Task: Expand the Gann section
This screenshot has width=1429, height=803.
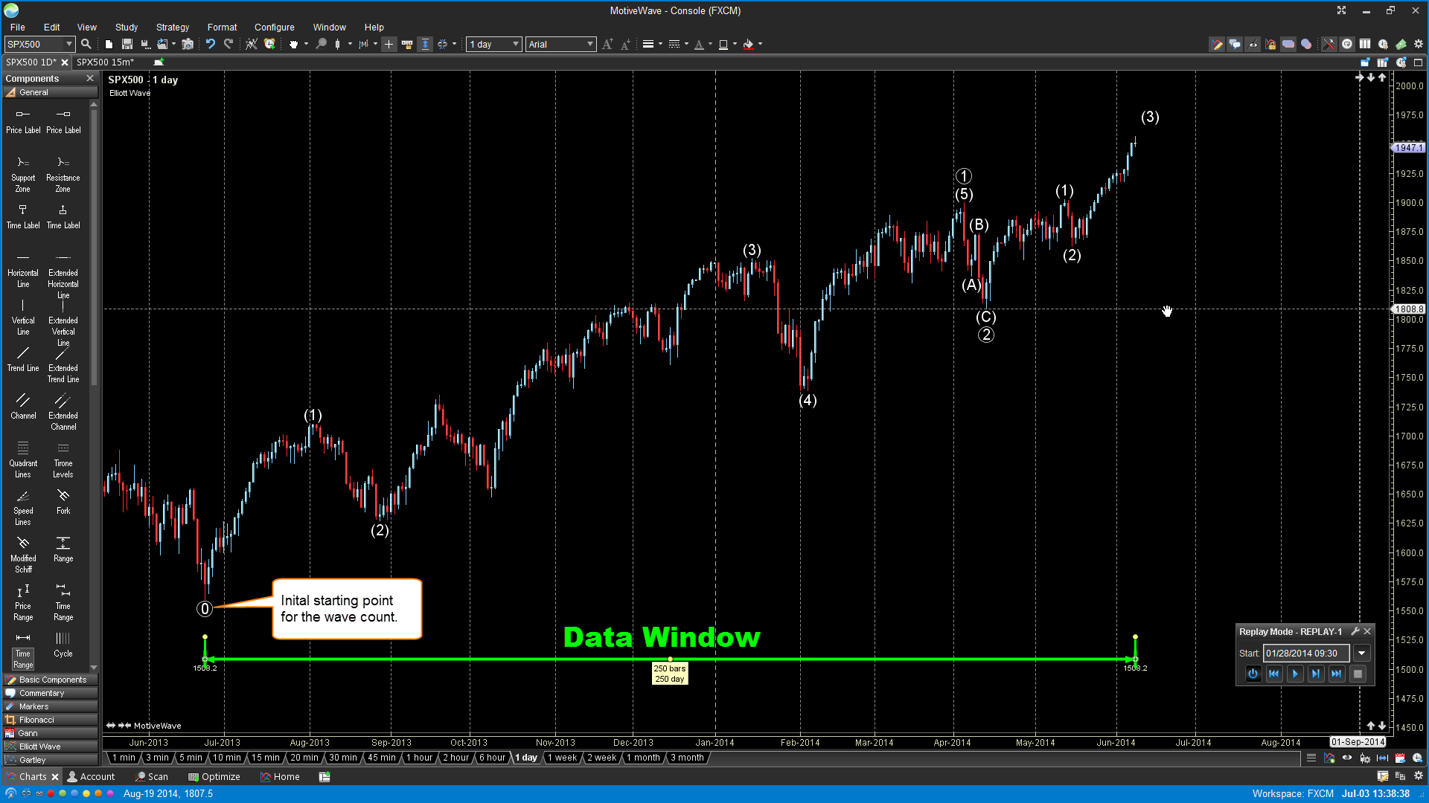Action: 51,733
